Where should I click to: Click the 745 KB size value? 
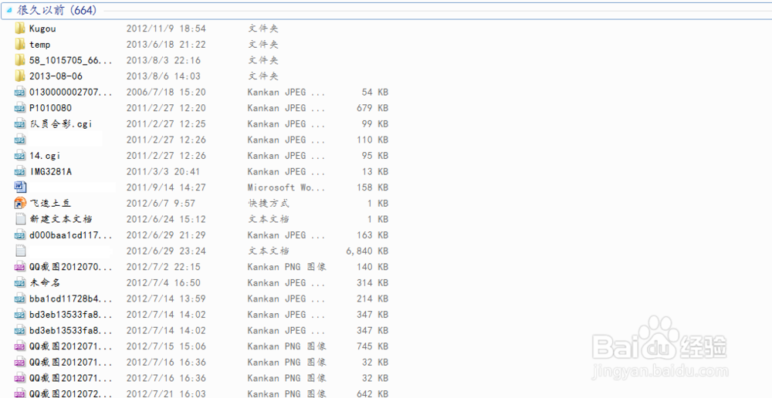372,346
